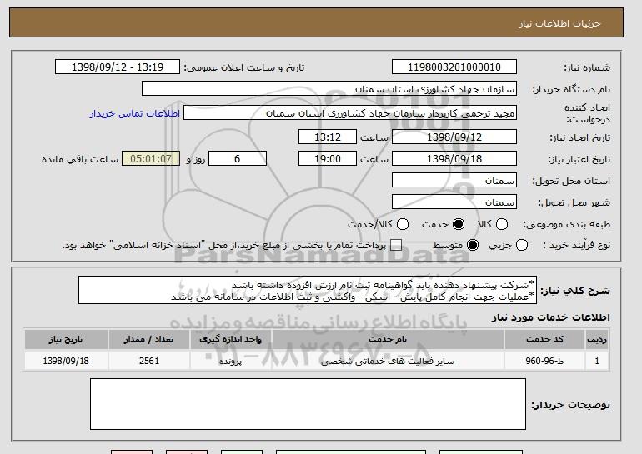Click service code cell ط-96-960
This screenshot has width=642, height=454.
(544, 362)
